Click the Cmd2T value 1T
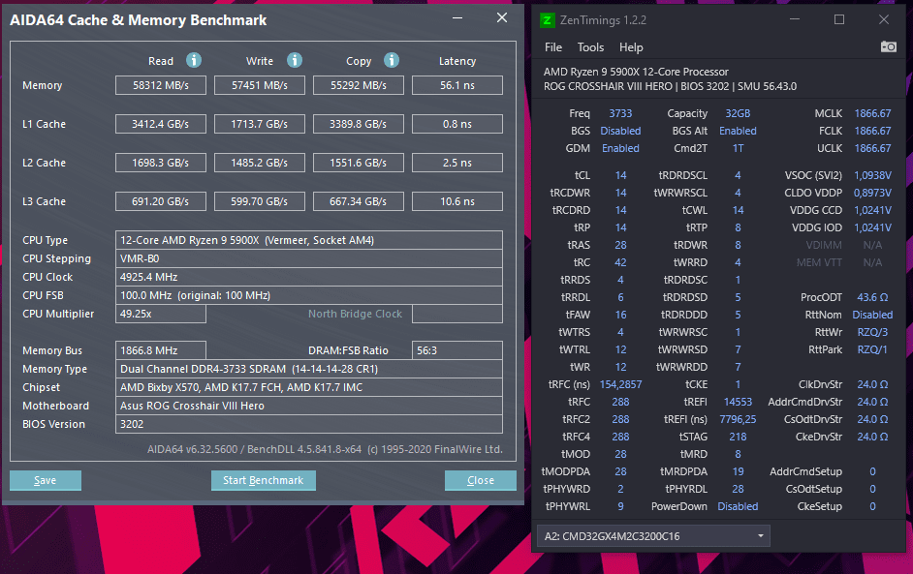This screenshot has height=574, width=913. click(738, 148)
